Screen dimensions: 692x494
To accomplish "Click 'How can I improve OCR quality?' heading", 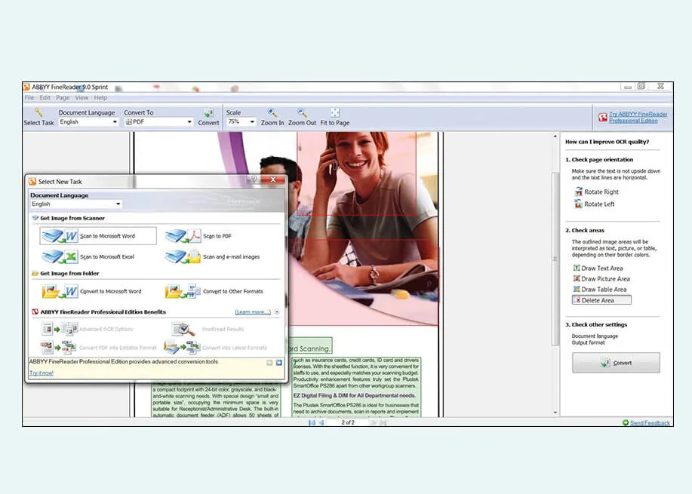I will point(607,142).
